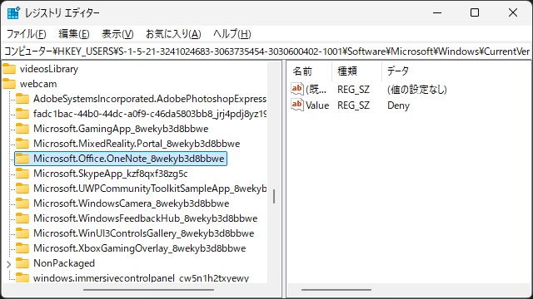
Task: Open the ファイル(F) menu
Action: click(x=26, y=34)
